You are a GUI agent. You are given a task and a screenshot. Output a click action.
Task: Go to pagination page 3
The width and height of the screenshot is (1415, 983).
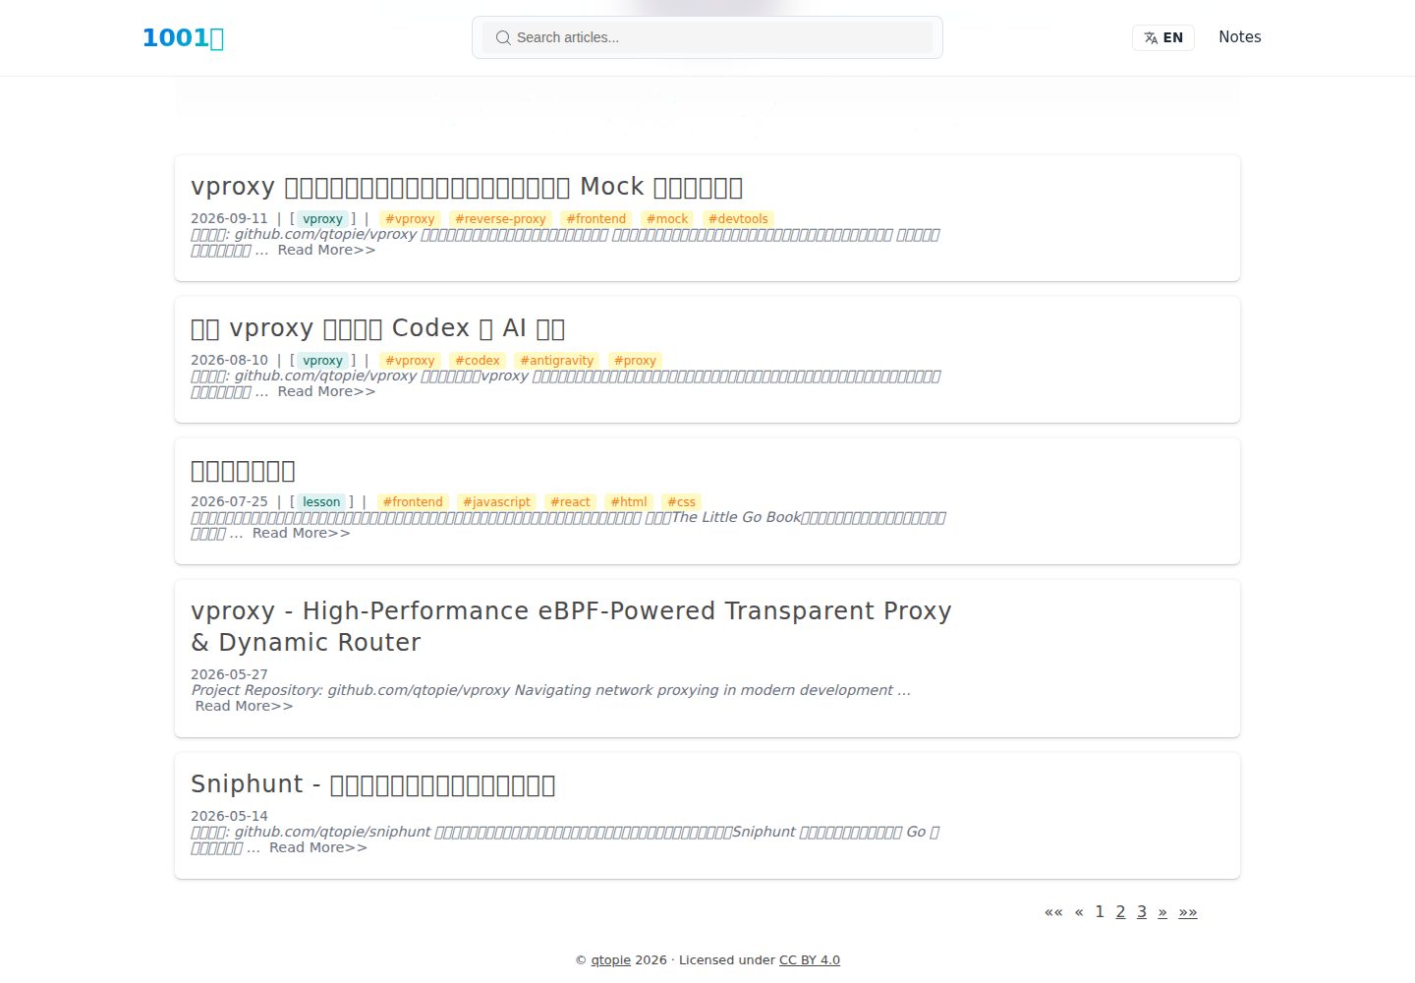click(1142, 912)
